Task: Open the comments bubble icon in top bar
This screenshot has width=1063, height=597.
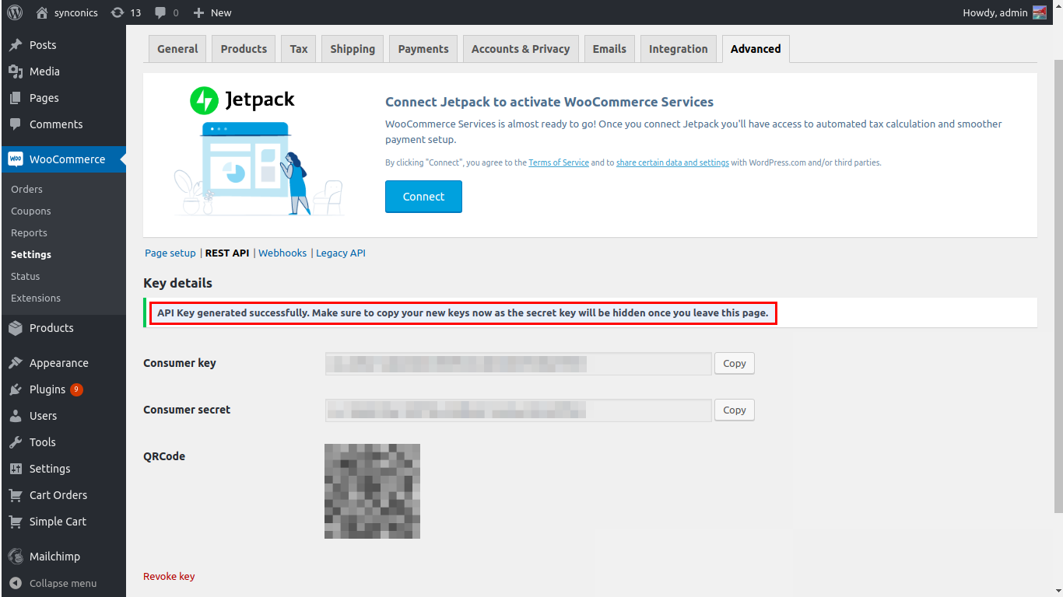Action: pyautogui.click(x=160, y=12)
